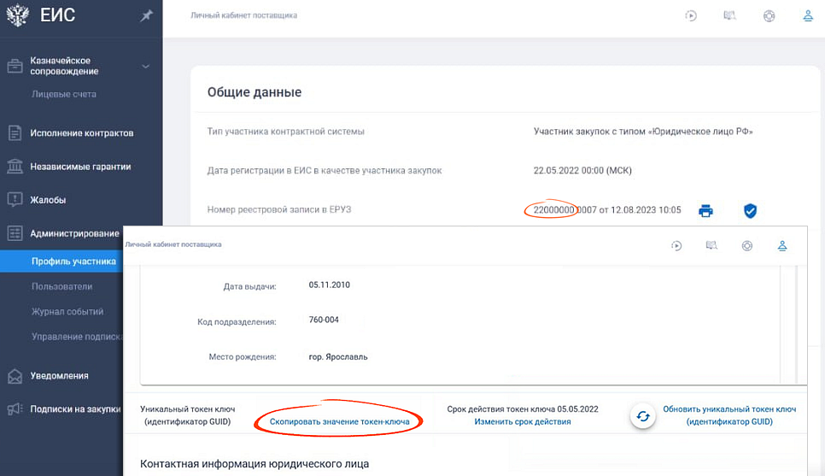Click the Скопировать значение токен-ключа link

pyautogui.click(x=339, y=421)
